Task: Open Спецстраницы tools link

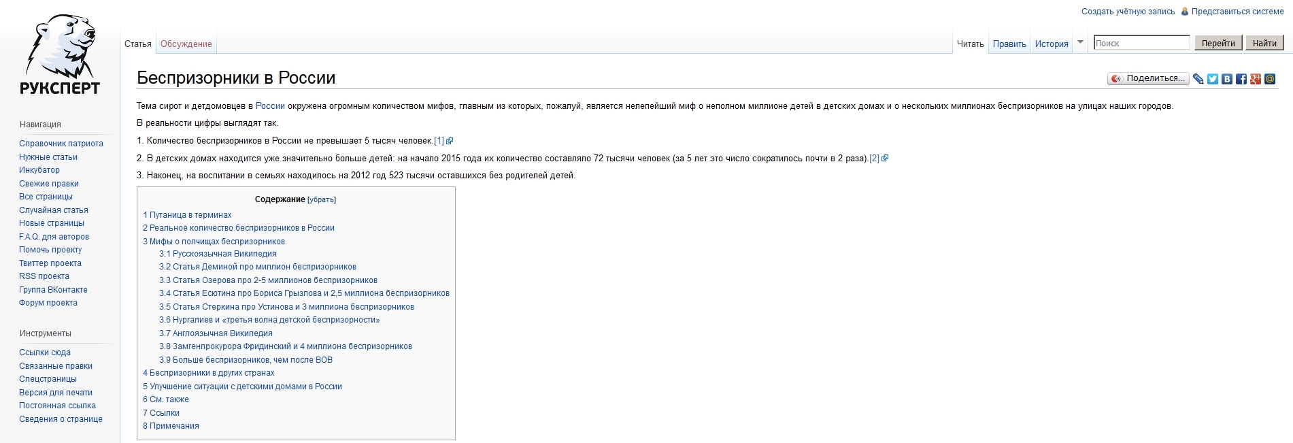Action: pos(48,379)
